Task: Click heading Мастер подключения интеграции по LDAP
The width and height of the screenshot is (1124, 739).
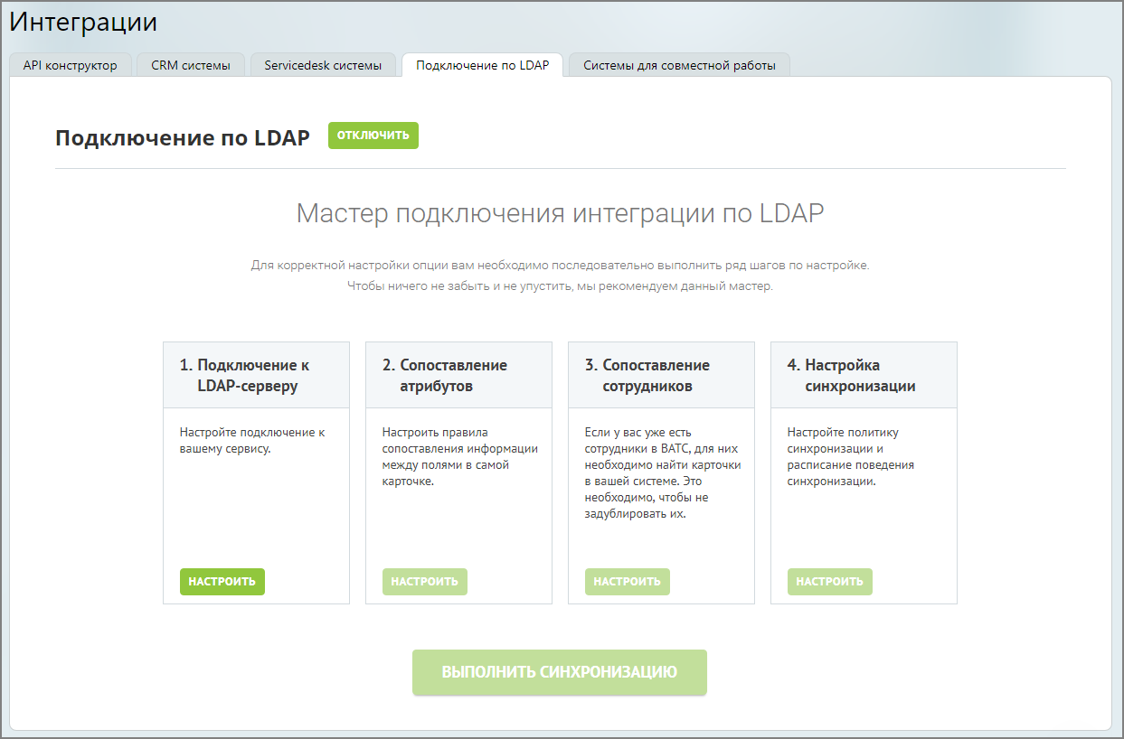Action: (x=561, y=214)
